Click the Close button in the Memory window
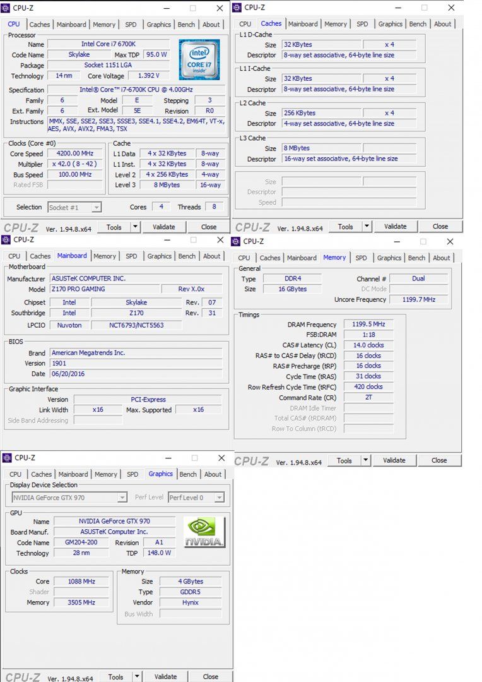The image size is (482, 682). coord(439,460)
